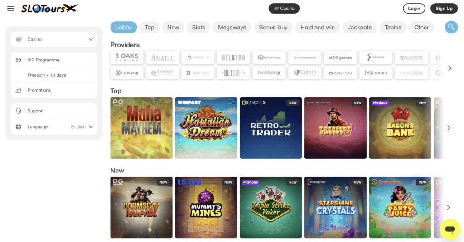Open the Retro Trader game thumbnail
Viewport: 464px width, 242px height.
point(271,128)
